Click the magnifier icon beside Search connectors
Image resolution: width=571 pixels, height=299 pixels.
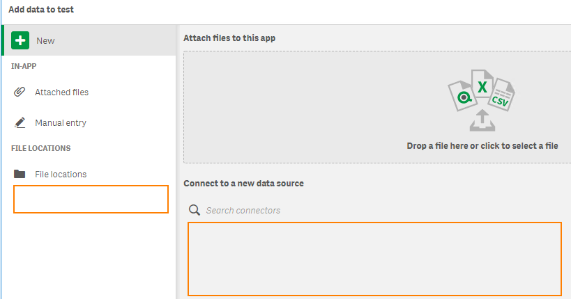[x=195, y=210]
